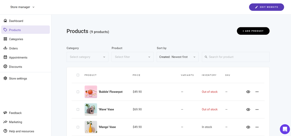Screen dimensions: 291x136
Task: Click the Appointments calendar icon
Action: (5, 57)
